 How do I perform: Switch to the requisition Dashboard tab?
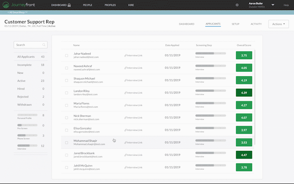186,24
